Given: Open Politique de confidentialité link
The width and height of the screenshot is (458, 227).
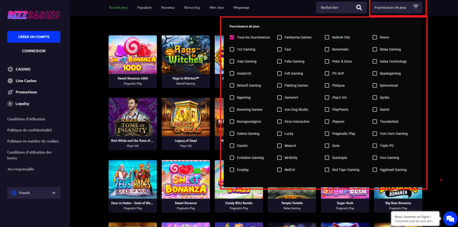Looking at the screenshot, I should (30, 130).
